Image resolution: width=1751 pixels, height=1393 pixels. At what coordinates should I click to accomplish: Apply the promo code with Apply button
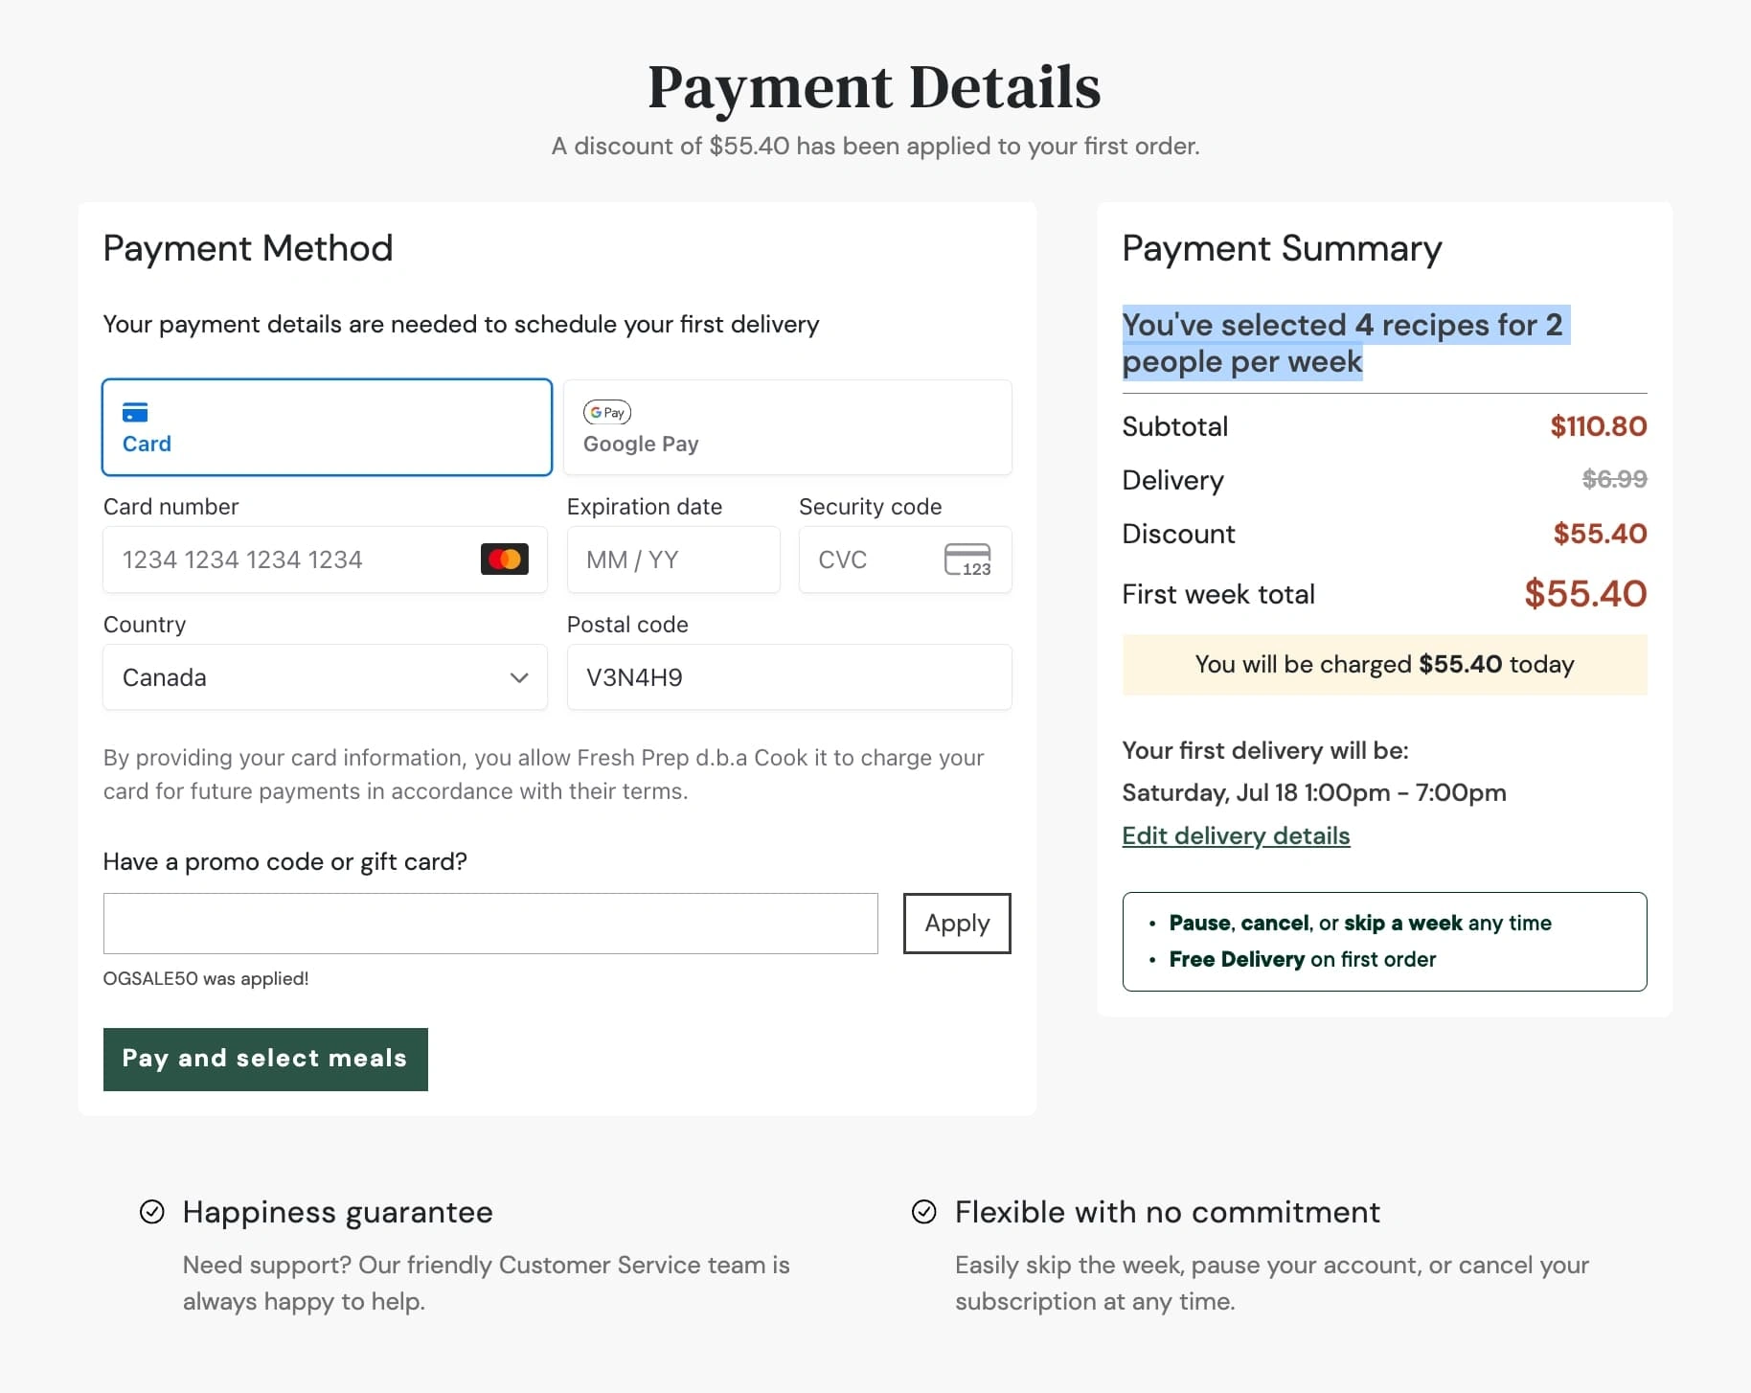957,924
